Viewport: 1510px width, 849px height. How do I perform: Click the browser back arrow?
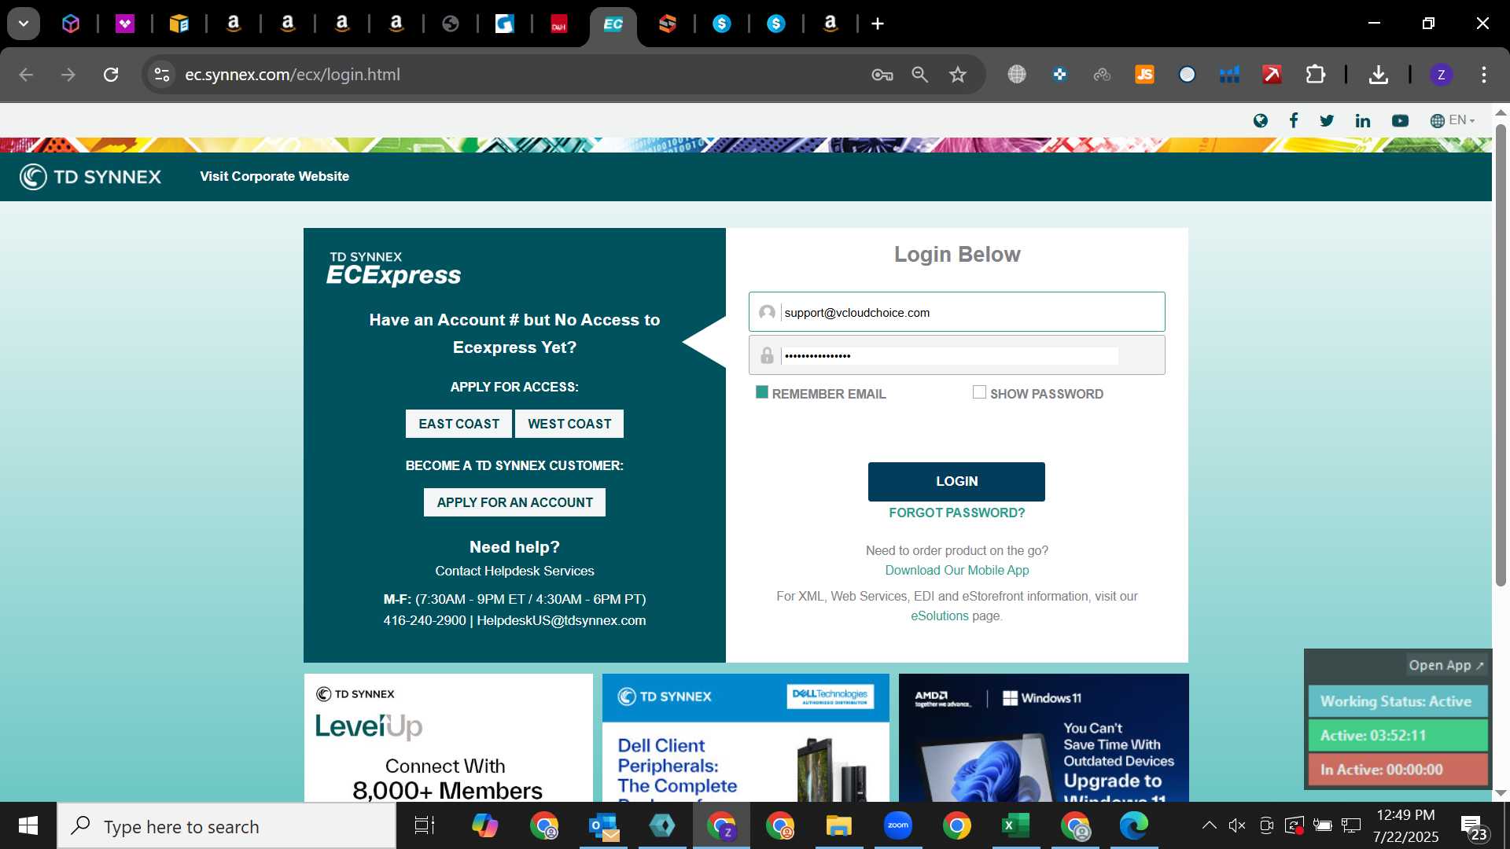(x=26, y=75)
